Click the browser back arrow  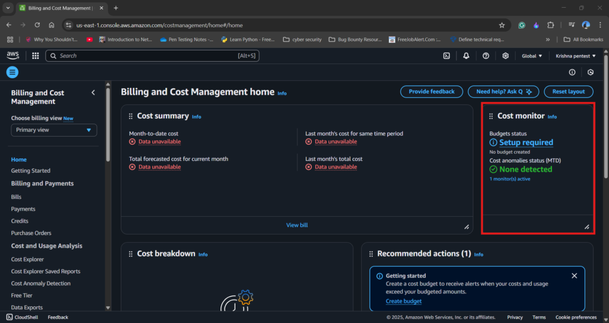click(x=8, y=25)
